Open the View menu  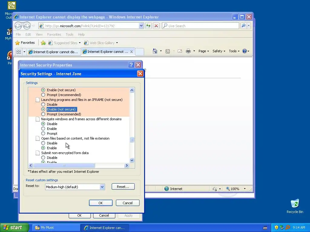(39, 34)
